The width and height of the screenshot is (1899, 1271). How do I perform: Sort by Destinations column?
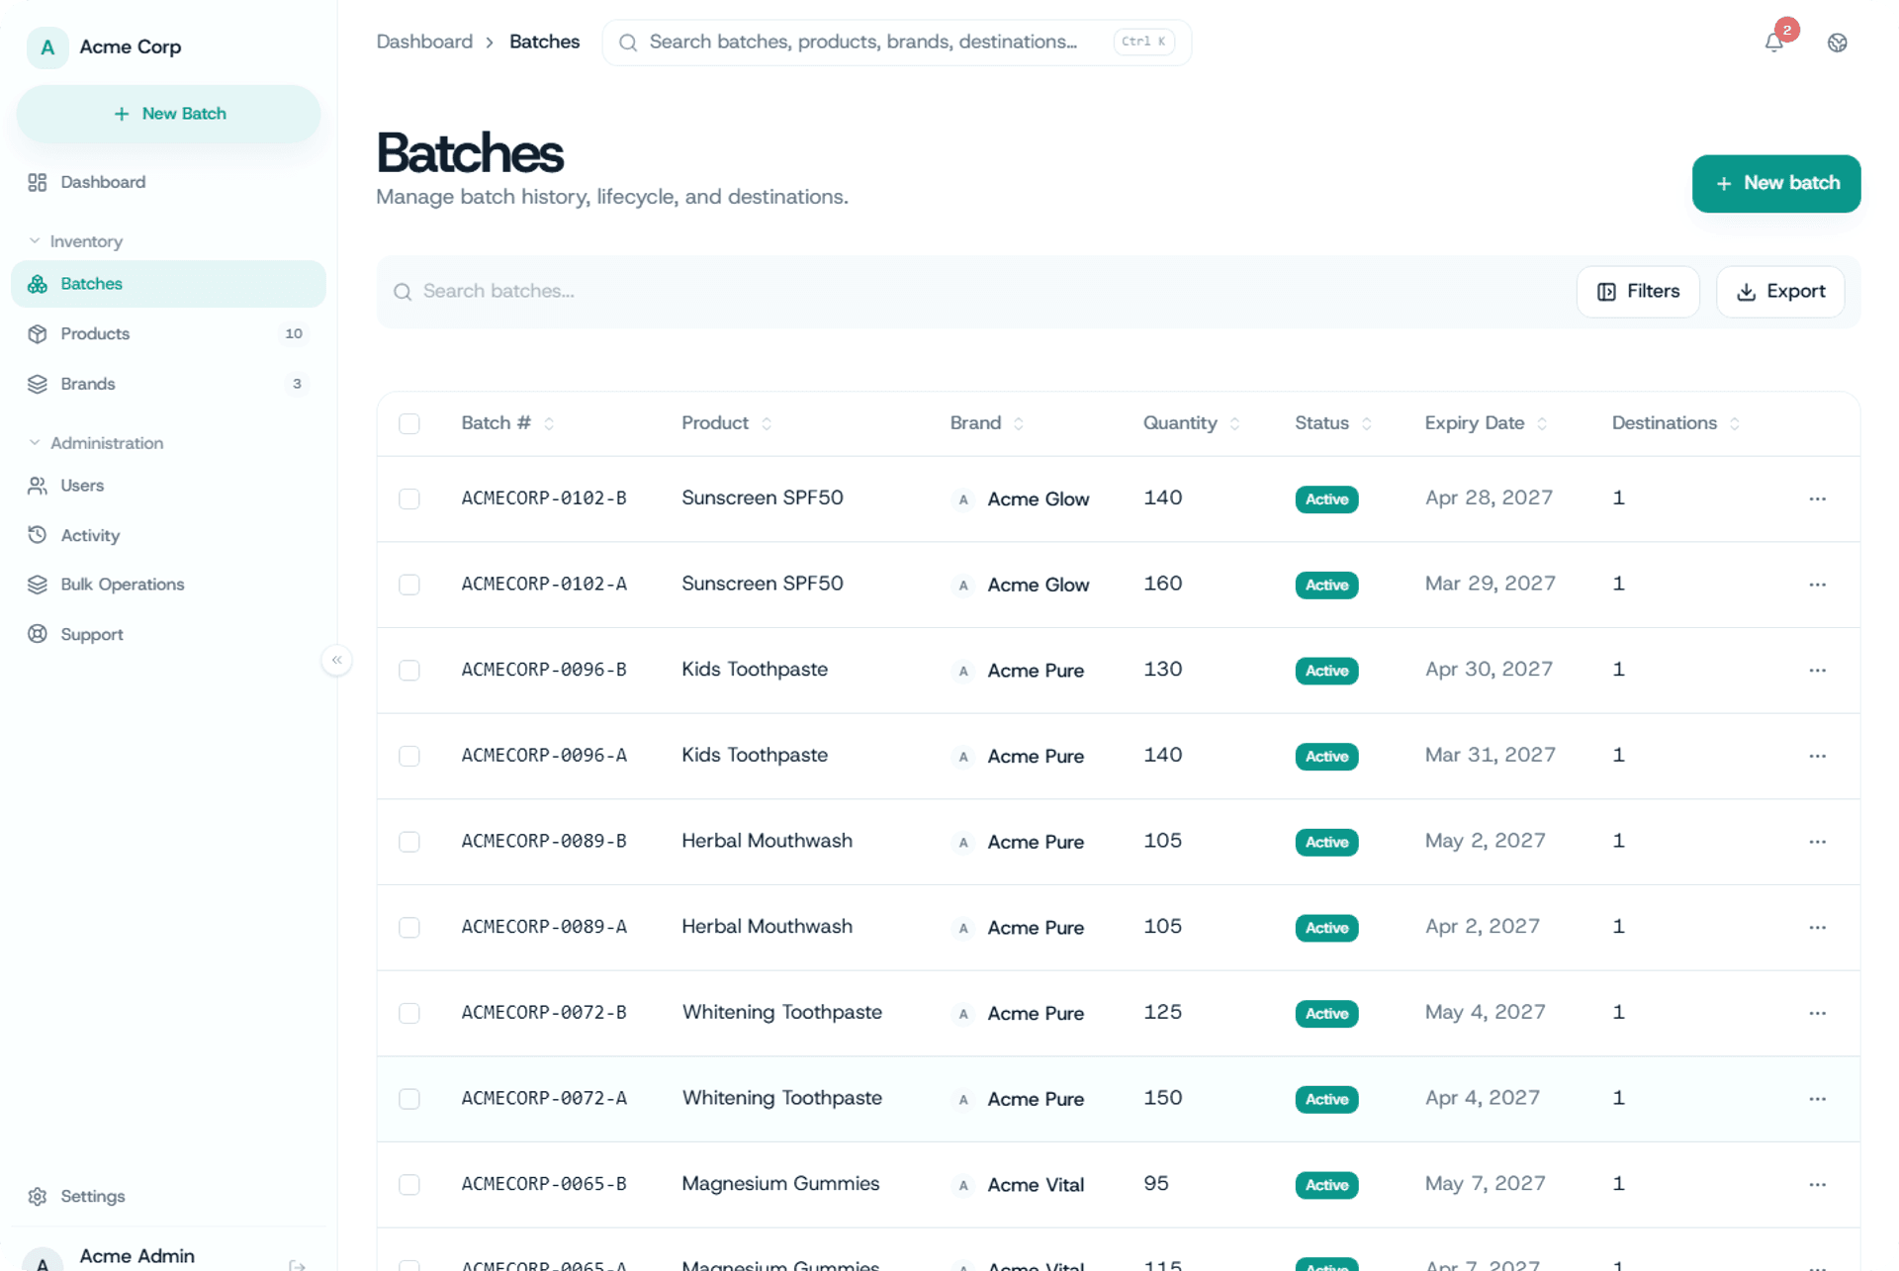coord(1675,423)
